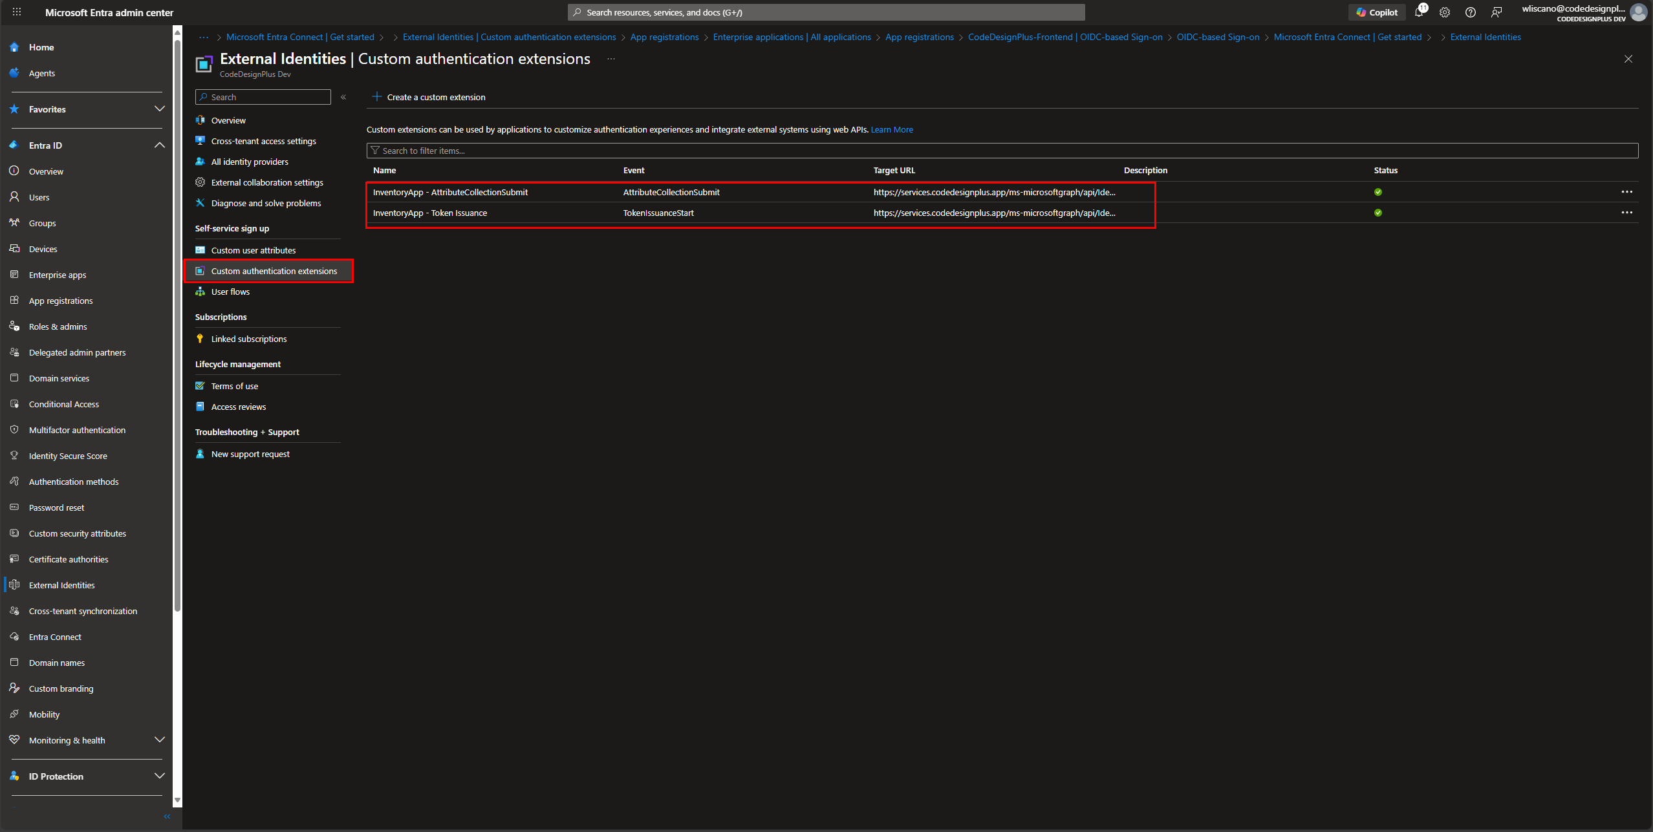
Task: Open the app launcher waffle icon
Action: [17, 12]
